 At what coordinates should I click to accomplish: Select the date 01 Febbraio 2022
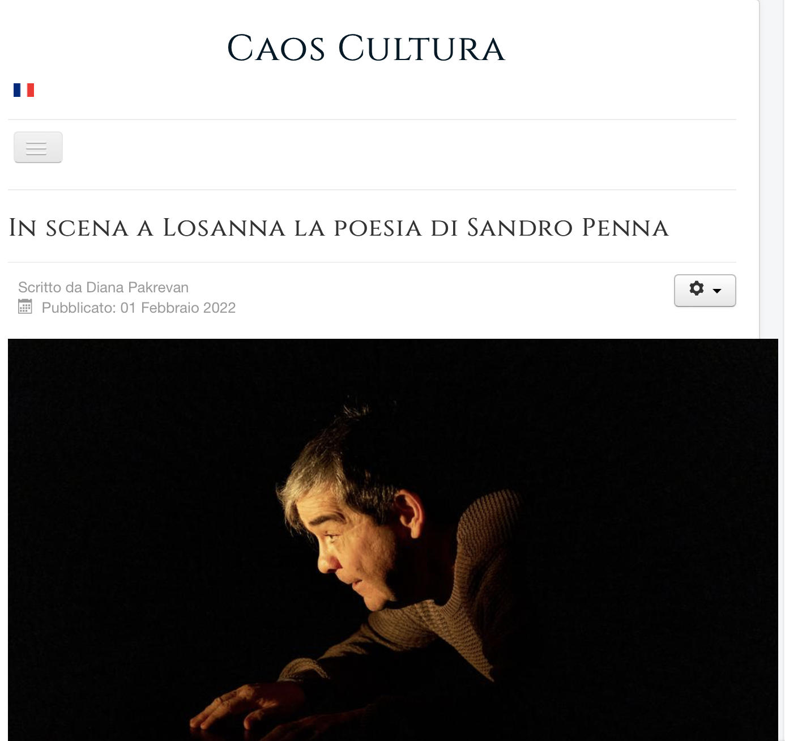tap(178, 308)
